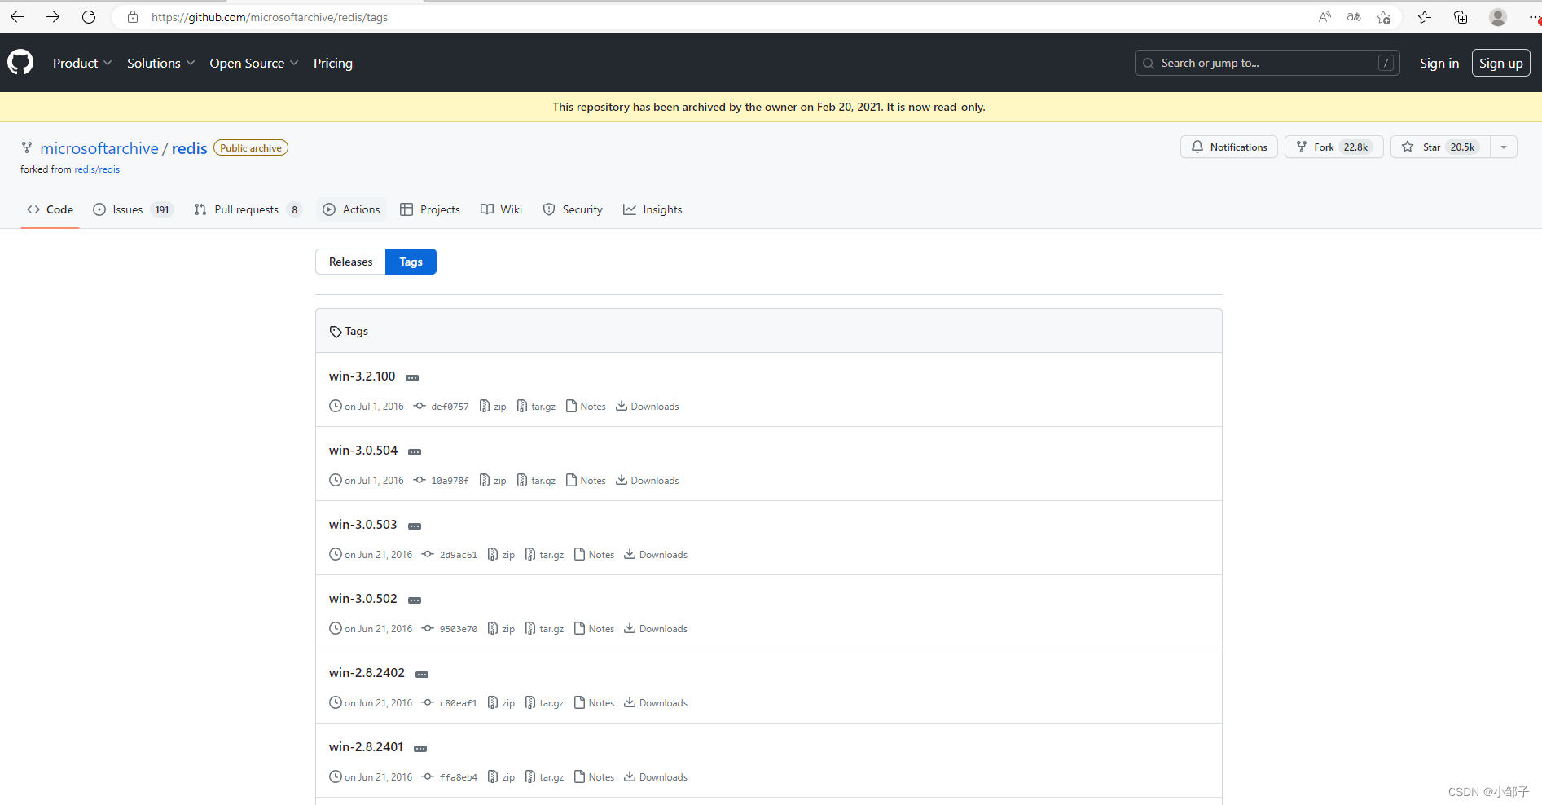
Task: Open commit def0757
Action: coord(442,407)
